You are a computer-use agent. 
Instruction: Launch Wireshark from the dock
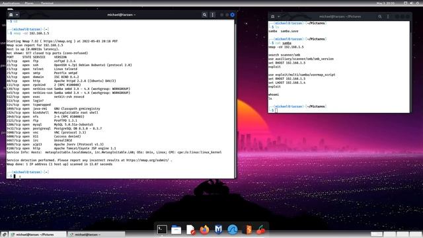(233, 229)
